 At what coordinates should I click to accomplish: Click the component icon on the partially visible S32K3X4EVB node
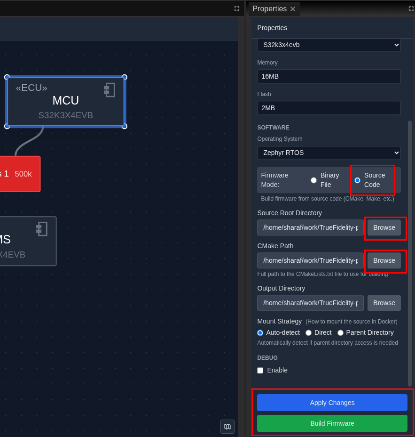coord(42,229)
